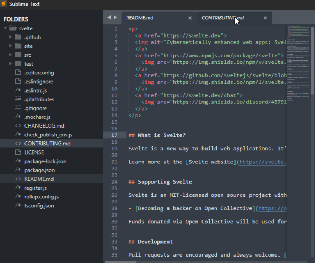Image resolution: width=315 pixels, height=263 pixels.
Task: Click the tsconfig.json file icon
Action: (x=18, y=205)
